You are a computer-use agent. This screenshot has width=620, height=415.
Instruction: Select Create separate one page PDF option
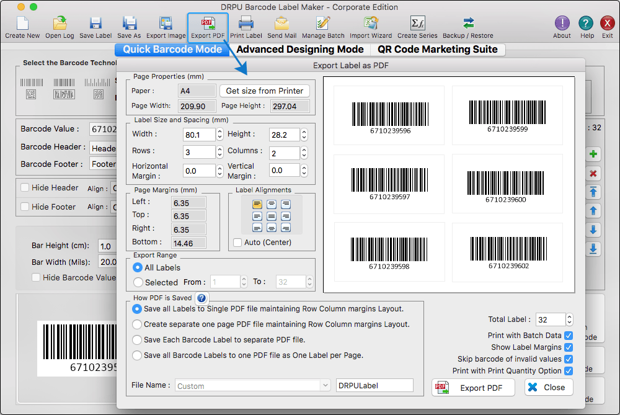(x=137, y=324)
